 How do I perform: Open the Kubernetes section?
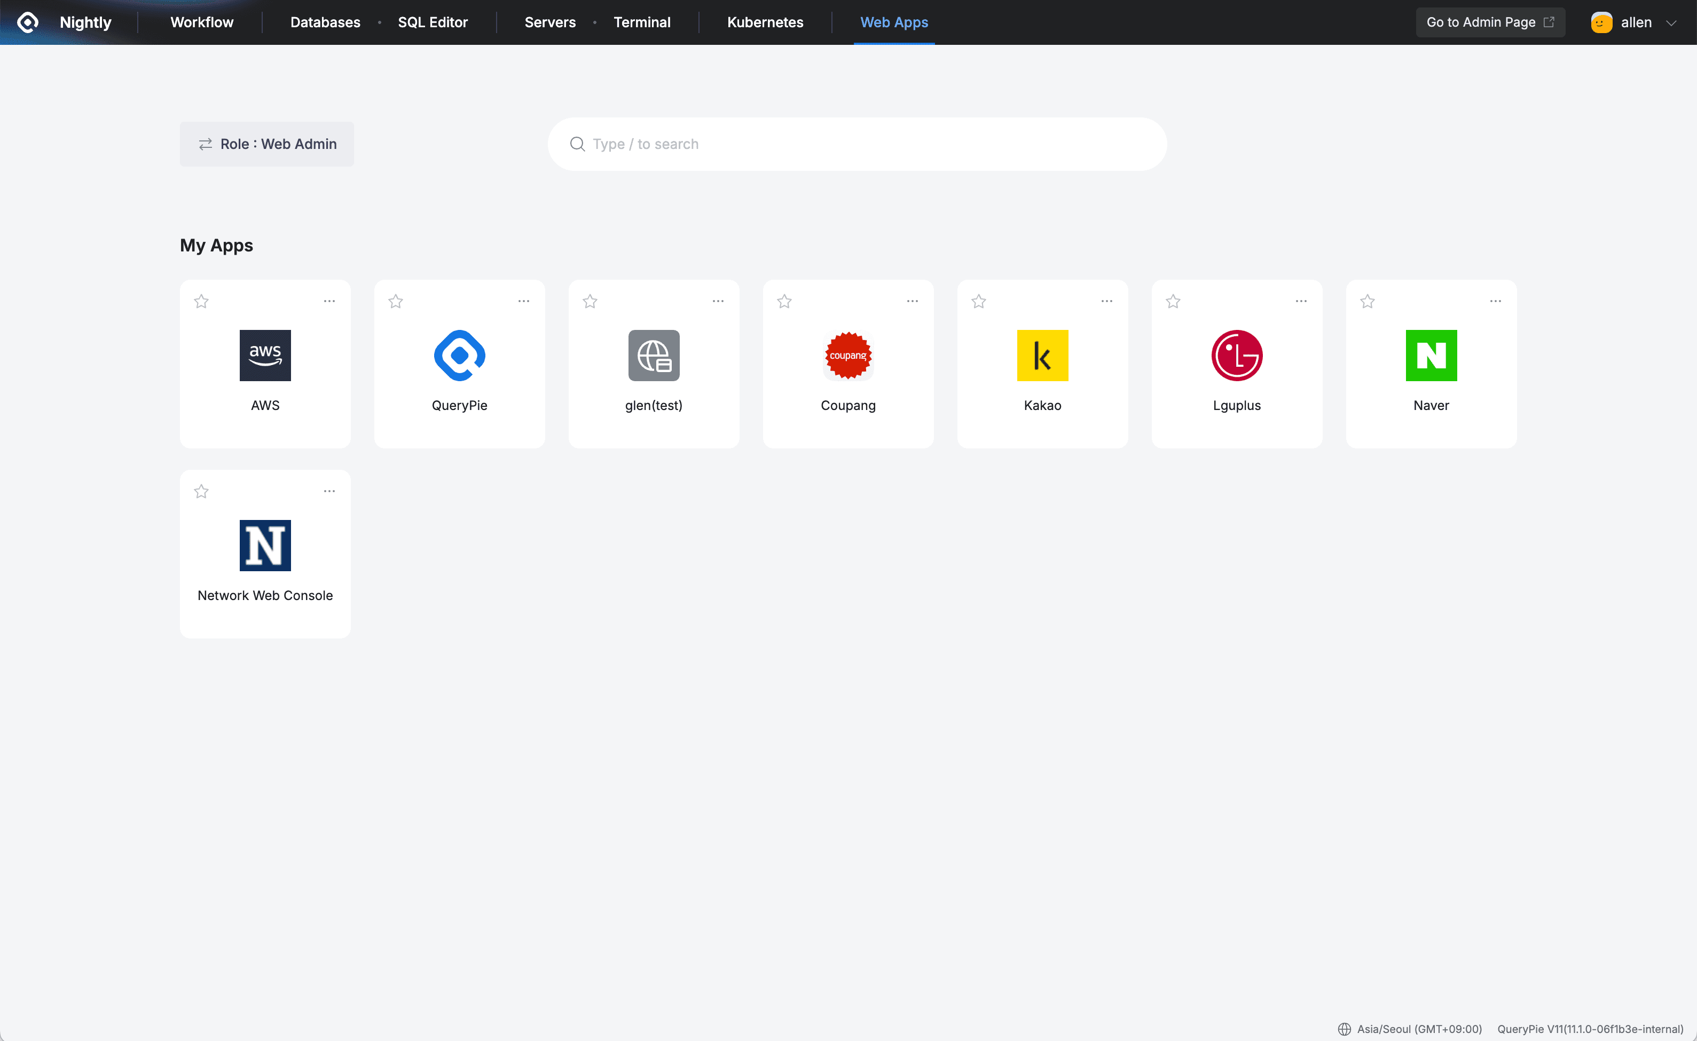click(765, 22)
